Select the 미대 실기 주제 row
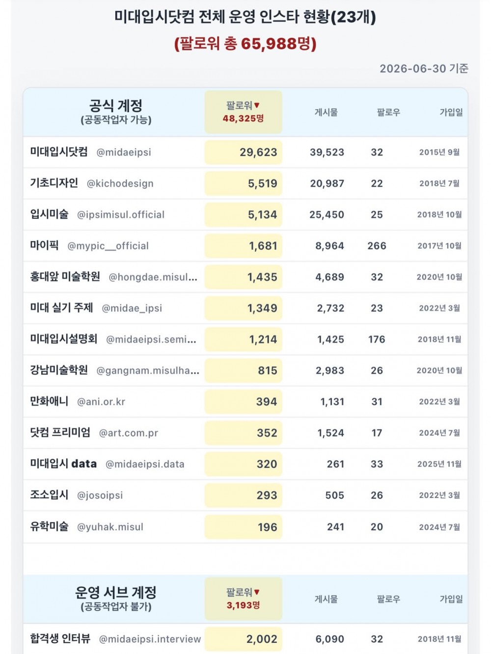491x654 pixels. pos(245,308)
